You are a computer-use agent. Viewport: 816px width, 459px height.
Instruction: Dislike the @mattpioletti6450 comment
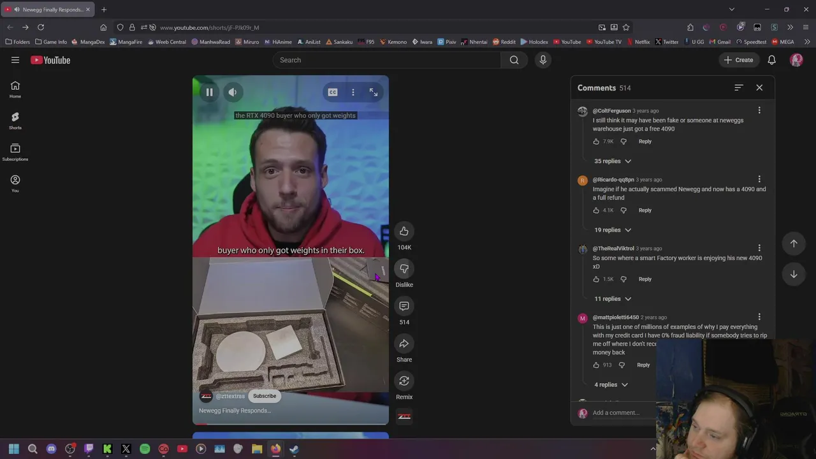pos(622,365)
